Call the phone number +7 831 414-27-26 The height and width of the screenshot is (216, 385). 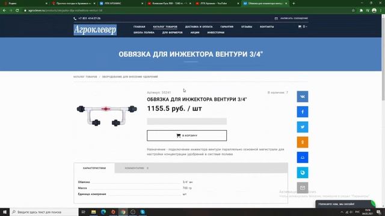click(90, 19)
